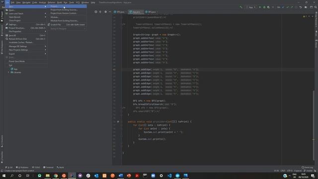The height and width of the screenshot is (179, 318).
Task: Run with coverage icon
Action: (x=268, y=7)
